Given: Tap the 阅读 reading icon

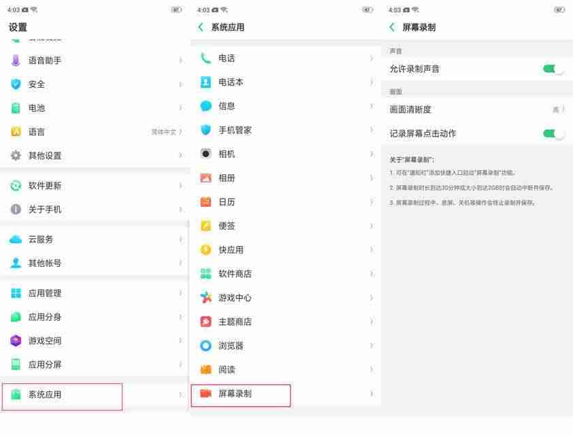Looking at the screenshot, I should pyautogui.click(x=206, y=370).
